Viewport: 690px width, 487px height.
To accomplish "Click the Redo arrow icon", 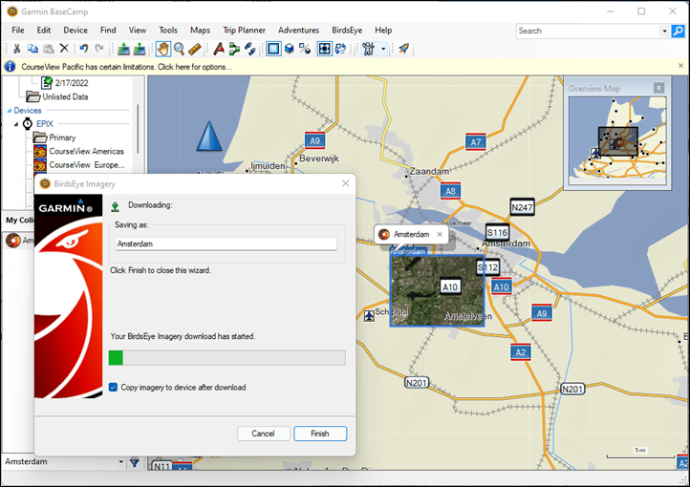I will tap(99, 49).
